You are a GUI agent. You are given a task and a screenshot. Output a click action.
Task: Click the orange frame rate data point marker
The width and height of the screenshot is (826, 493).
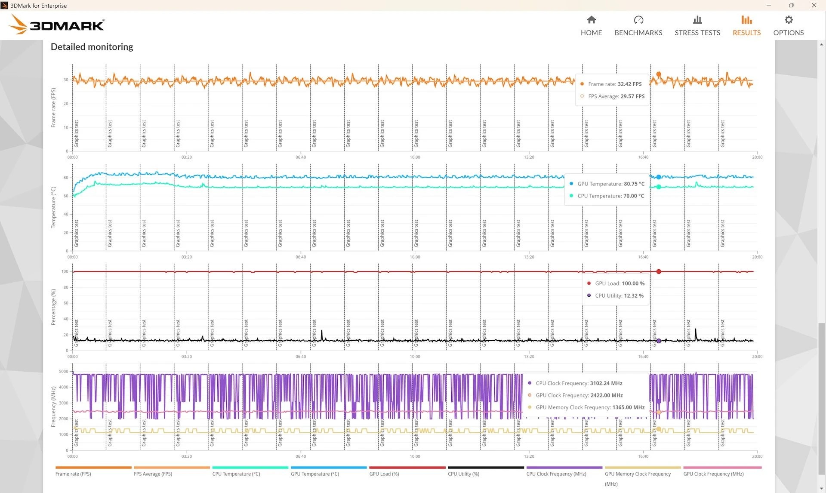658,74
